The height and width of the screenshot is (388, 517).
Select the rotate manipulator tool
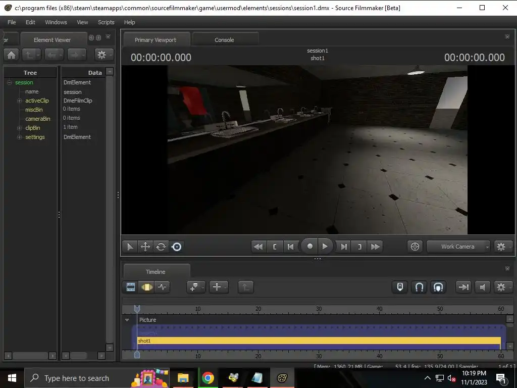(161, 247)
